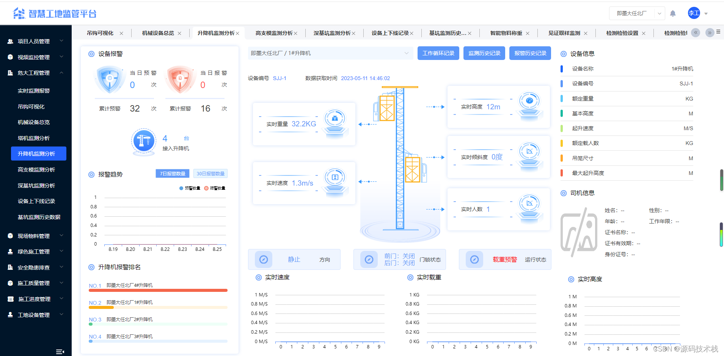The width and height of the screenshot is (724, 356).
Task: Expand 现场物料管理 menu
Action: tap(61, 236)
